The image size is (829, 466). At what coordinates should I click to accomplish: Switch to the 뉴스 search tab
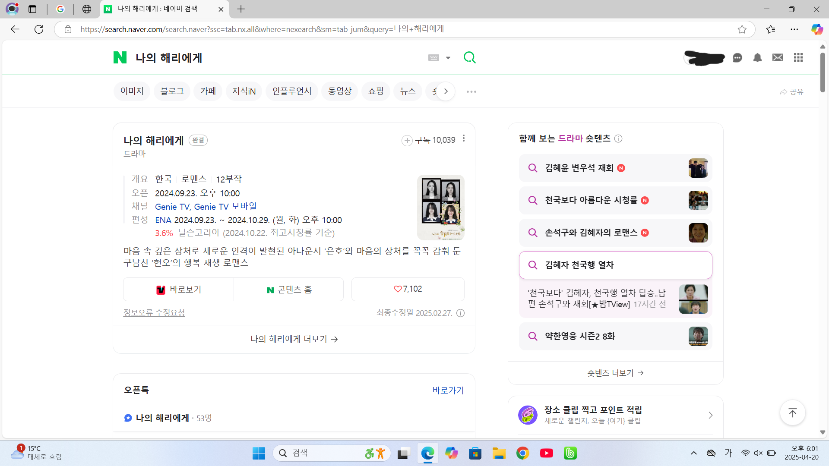tap(408, 91)
